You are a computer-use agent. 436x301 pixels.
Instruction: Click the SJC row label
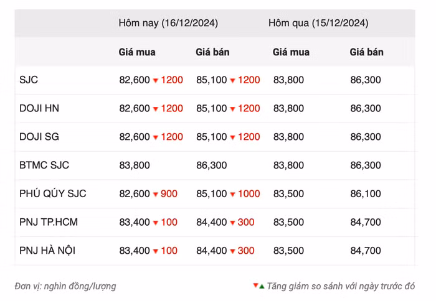pyautogui.click(x=29, y=80)
